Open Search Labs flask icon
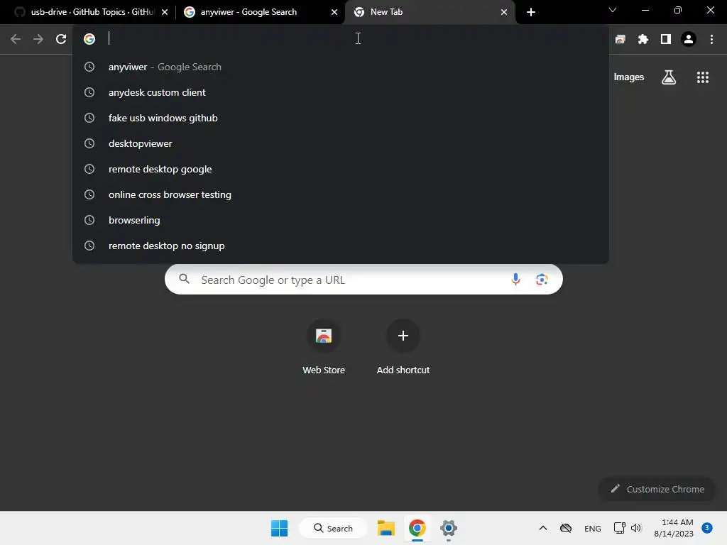 click(x=669, y=77)
